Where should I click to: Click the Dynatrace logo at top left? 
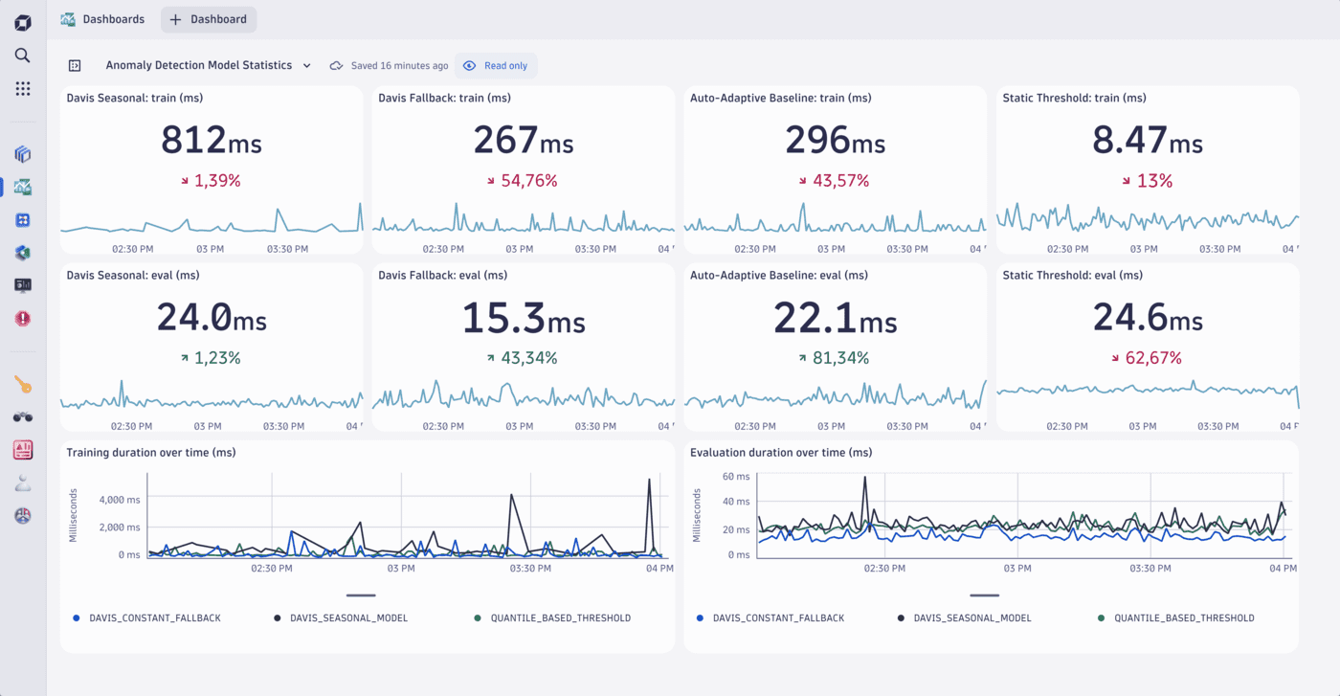pyautogui.click(x=22, y=21)
